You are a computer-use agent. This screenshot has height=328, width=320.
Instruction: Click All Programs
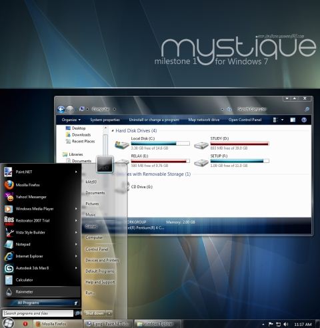click(41, 303)
